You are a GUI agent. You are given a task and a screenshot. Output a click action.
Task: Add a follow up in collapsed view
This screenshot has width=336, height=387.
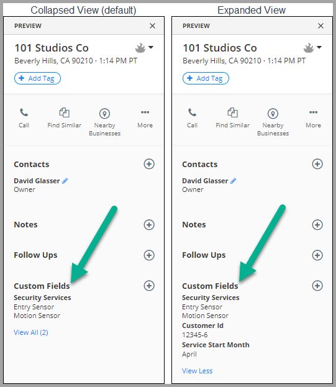point(149,255)
